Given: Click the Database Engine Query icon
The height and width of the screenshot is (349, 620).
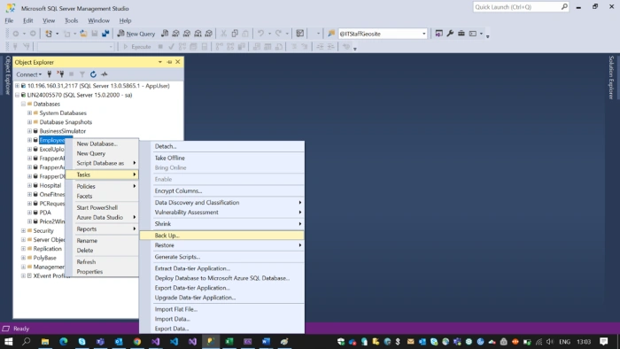Looking at the screenshot, I should coord(165,34).
